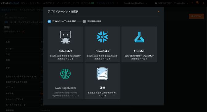Screen dimensions: 207x112
Task: Open the データ menu item
Action: pyautogui.click(x=76, y=3)
